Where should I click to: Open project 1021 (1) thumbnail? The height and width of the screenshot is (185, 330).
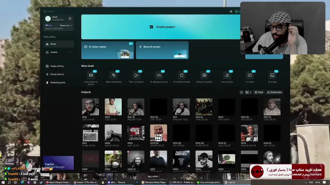(136, 107)
